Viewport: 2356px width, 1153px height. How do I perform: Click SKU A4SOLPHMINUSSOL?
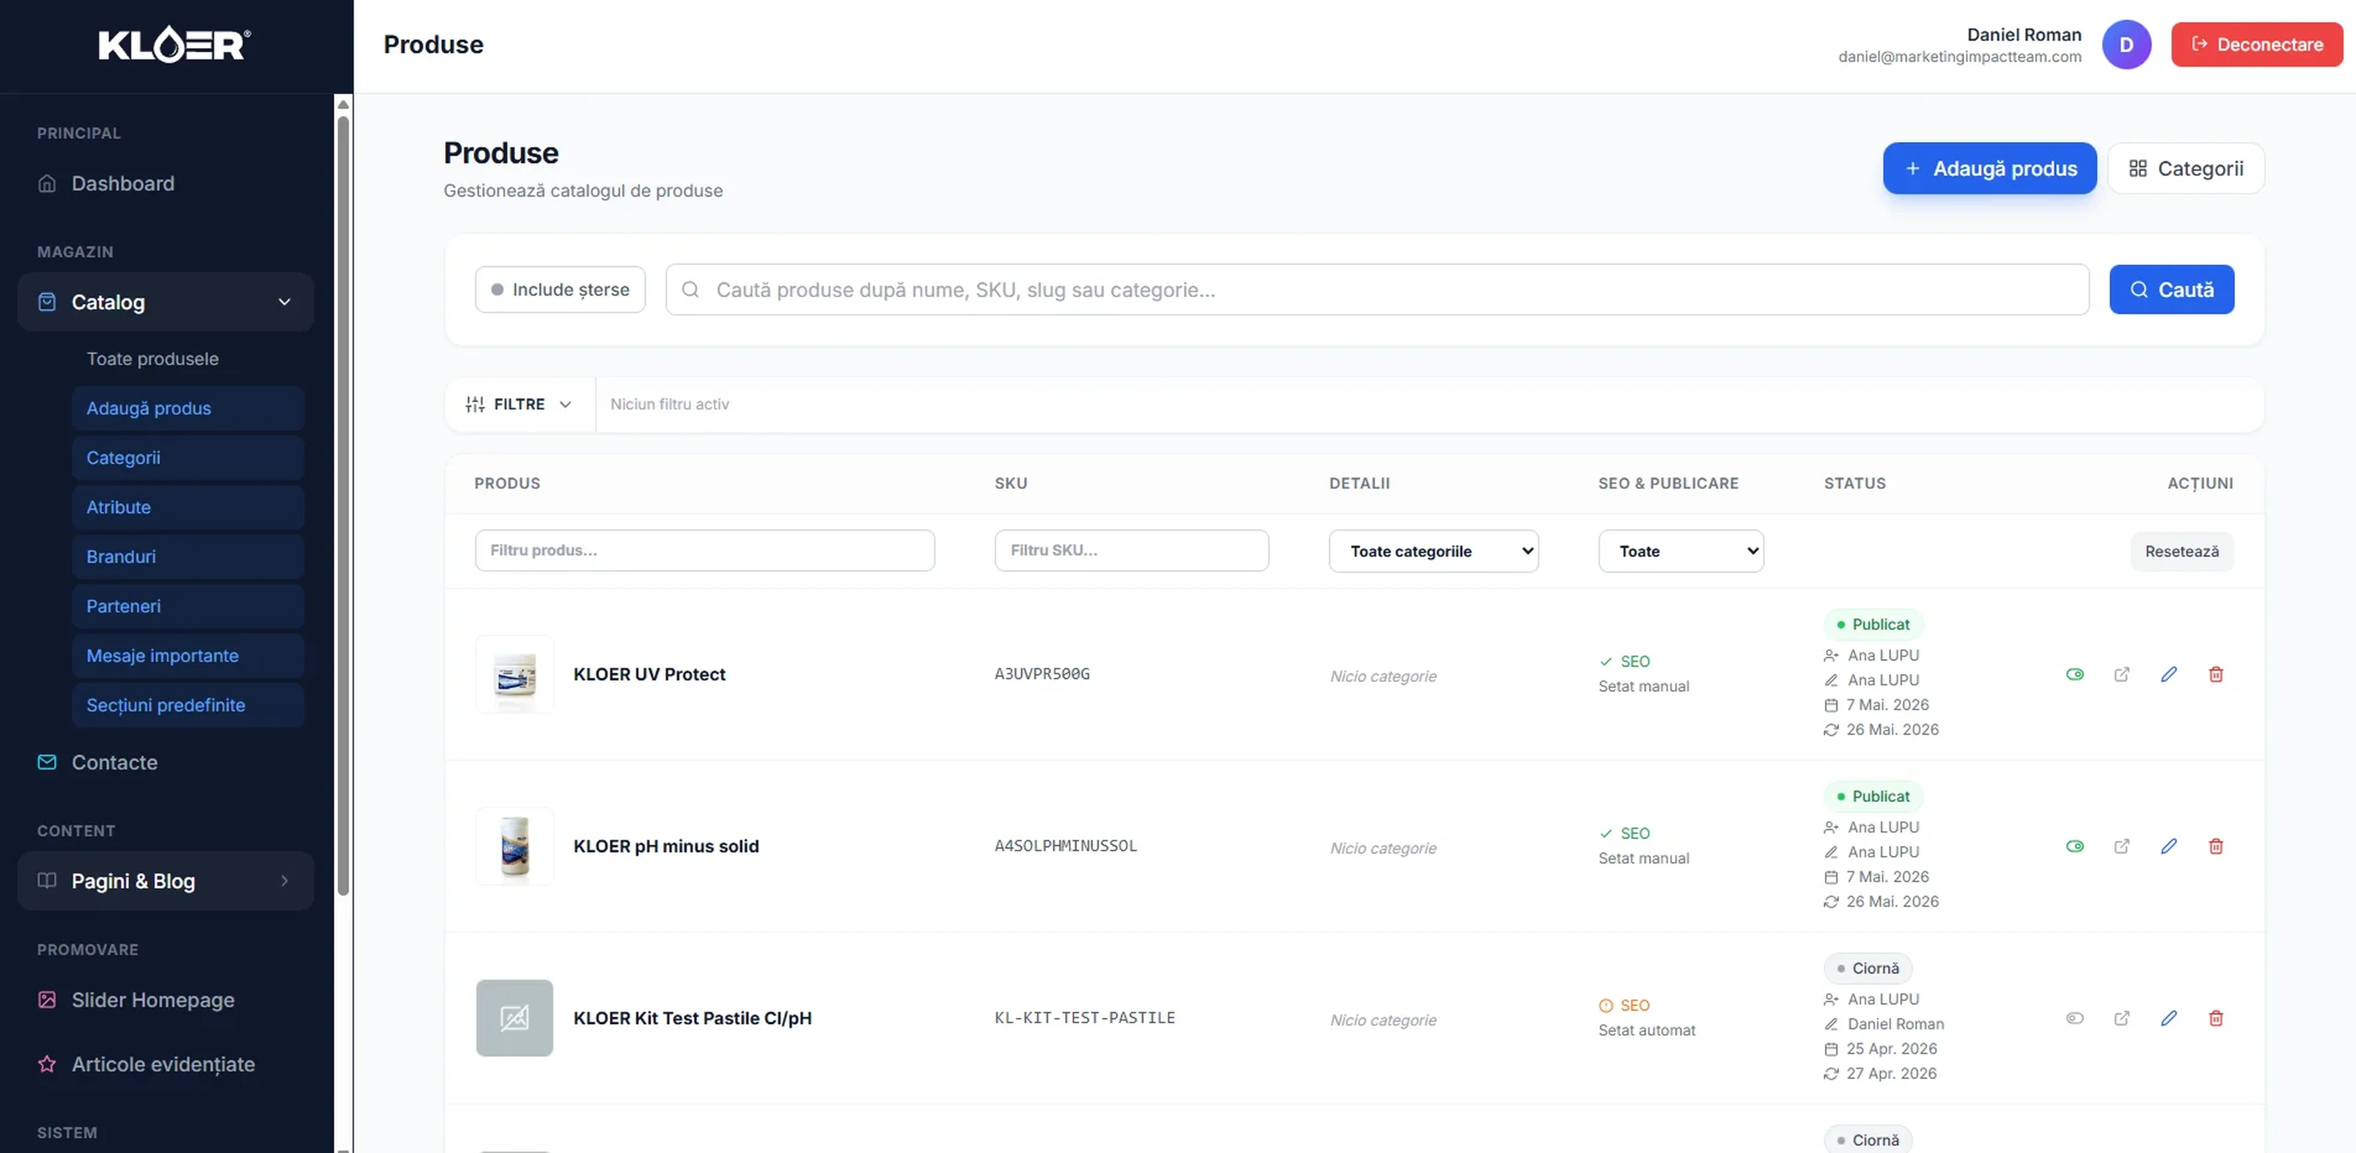(1066, 846)
